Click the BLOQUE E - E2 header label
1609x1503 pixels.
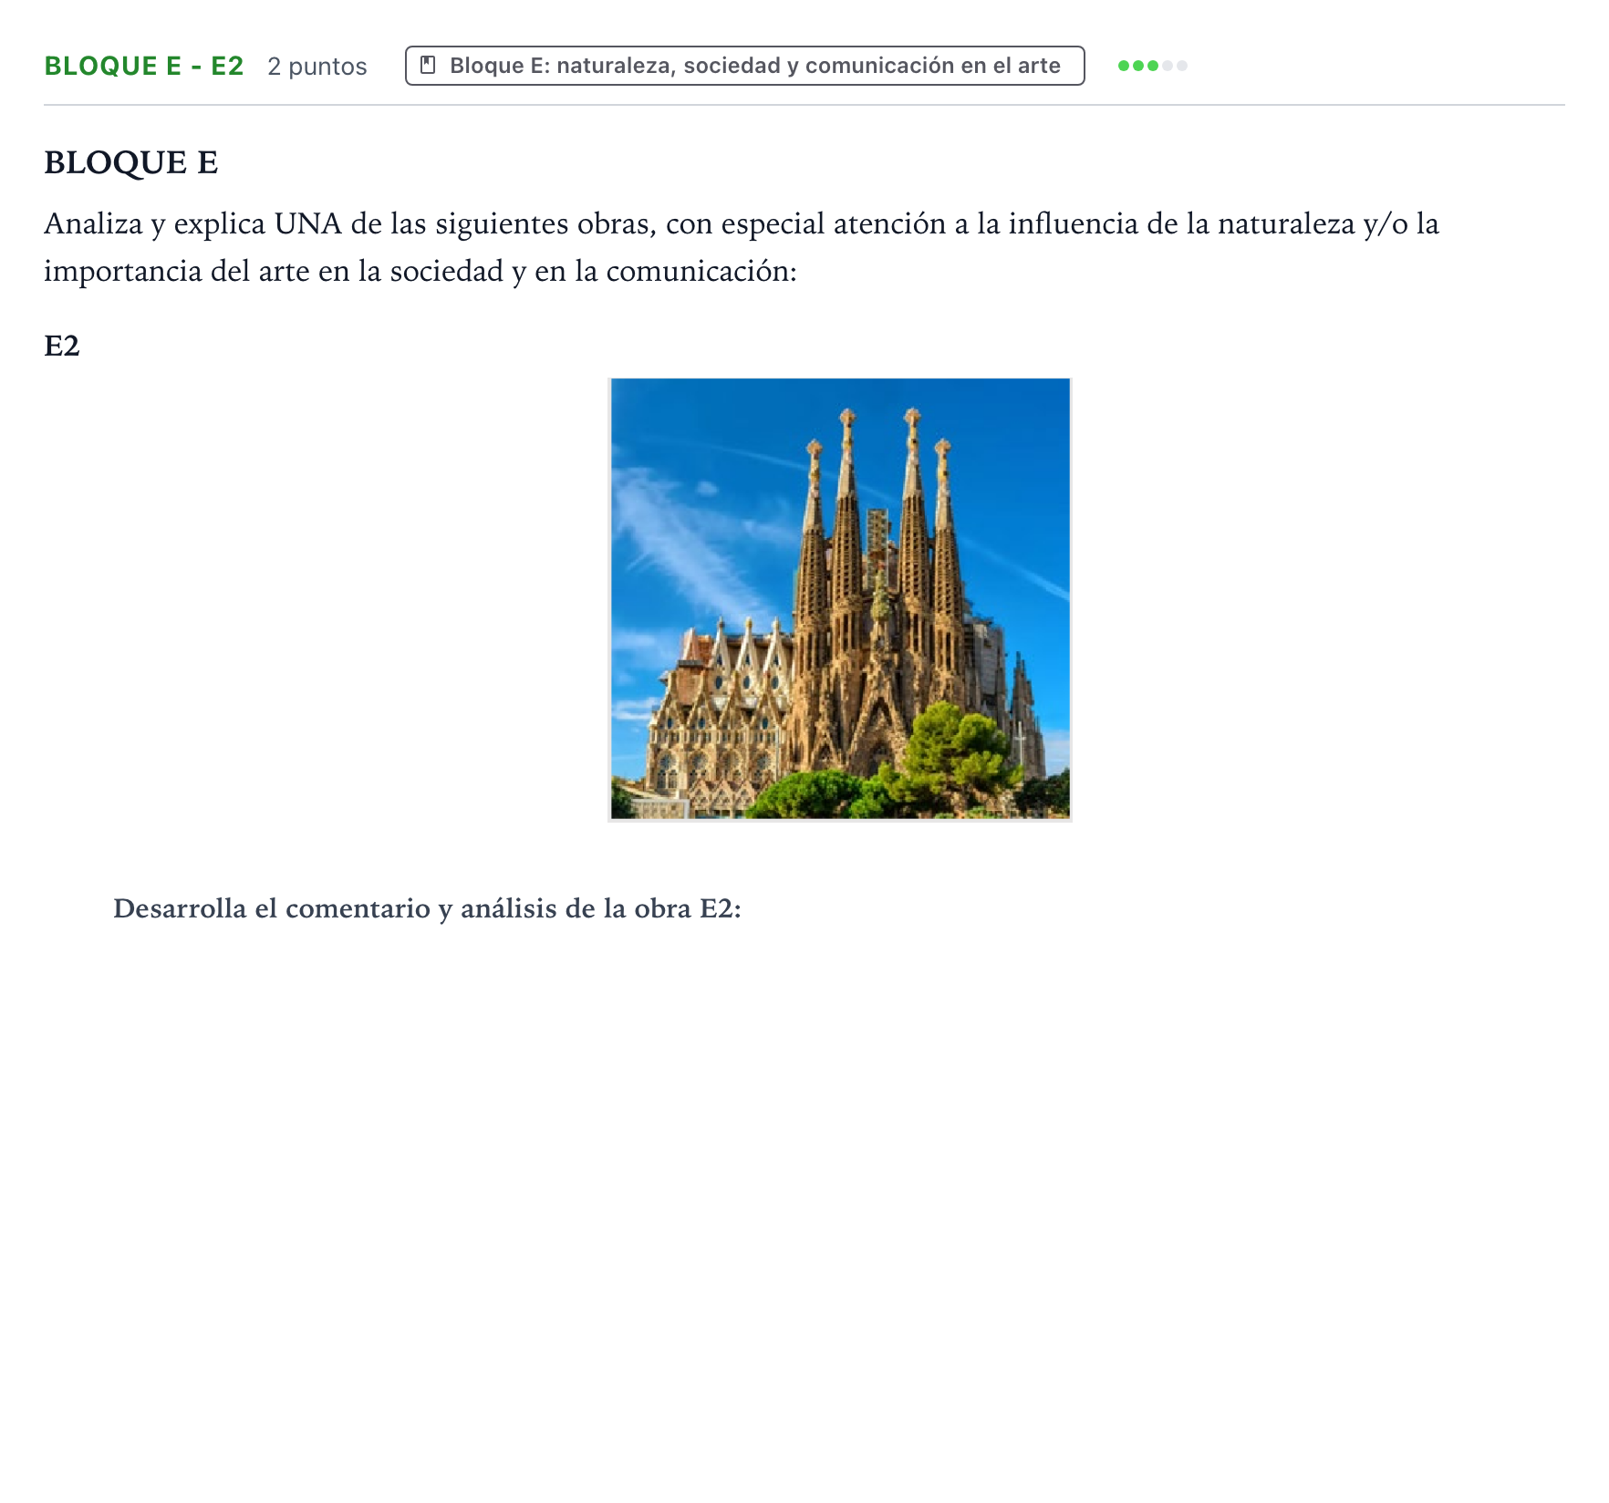tap(144, 66)
